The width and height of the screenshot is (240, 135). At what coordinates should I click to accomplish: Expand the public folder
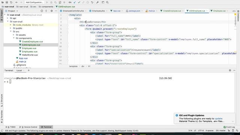[x=10, y=28]
